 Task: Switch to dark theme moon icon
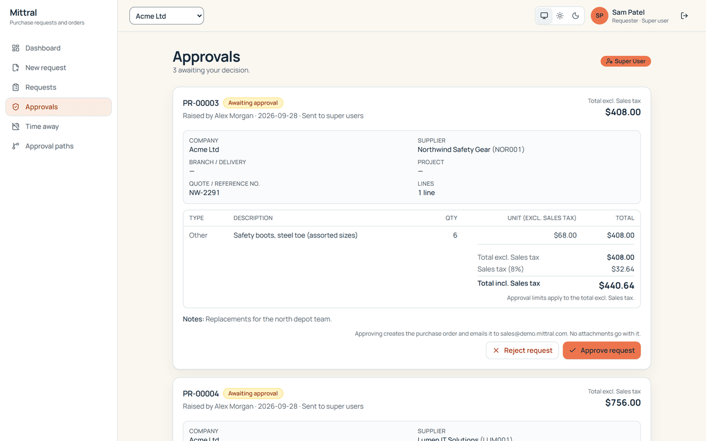575,16
